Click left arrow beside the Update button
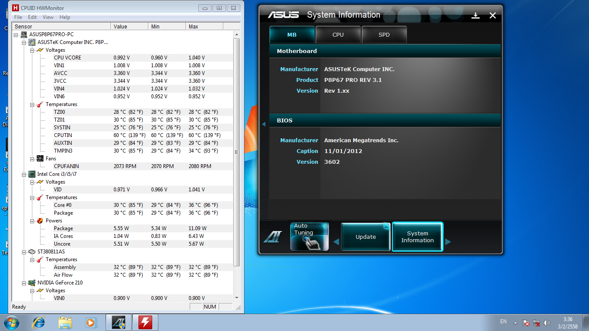Viewport: 589px width, 331px height. click(336, 242)
